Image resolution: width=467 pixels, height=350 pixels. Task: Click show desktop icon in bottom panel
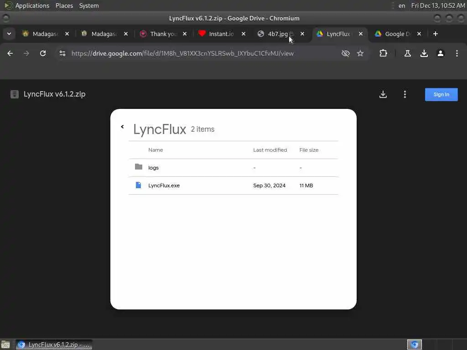coord(5,345)
